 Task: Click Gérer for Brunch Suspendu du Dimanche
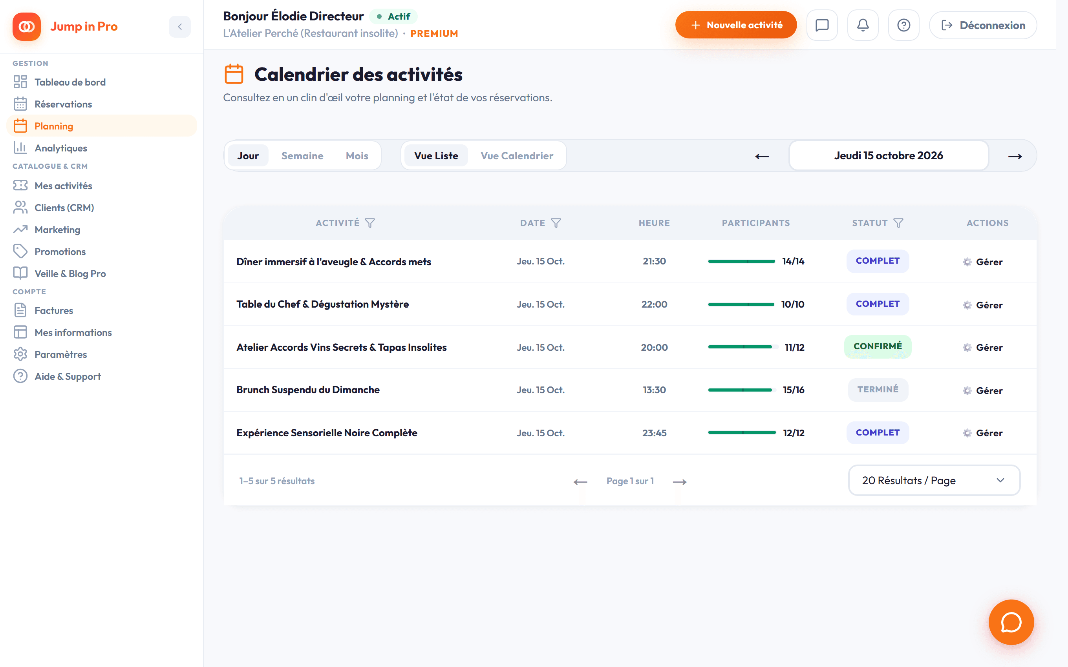point(983,390)
